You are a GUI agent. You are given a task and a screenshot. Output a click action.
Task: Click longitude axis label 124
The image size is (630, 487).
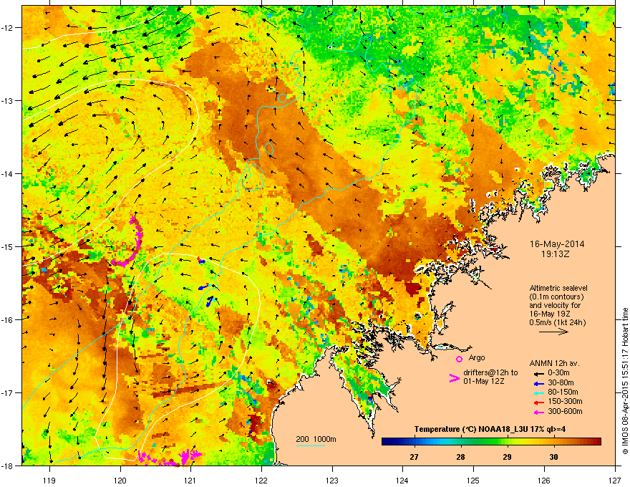coord(402,480)
